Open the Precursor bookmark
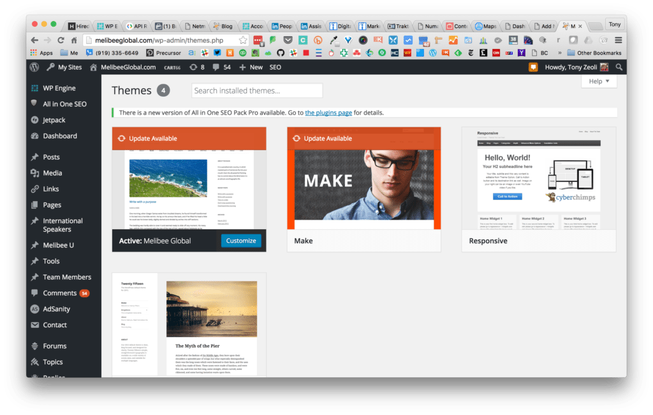The height and width of the screenshot is (415, 653). pyautogui.click(x=163, y=53)
